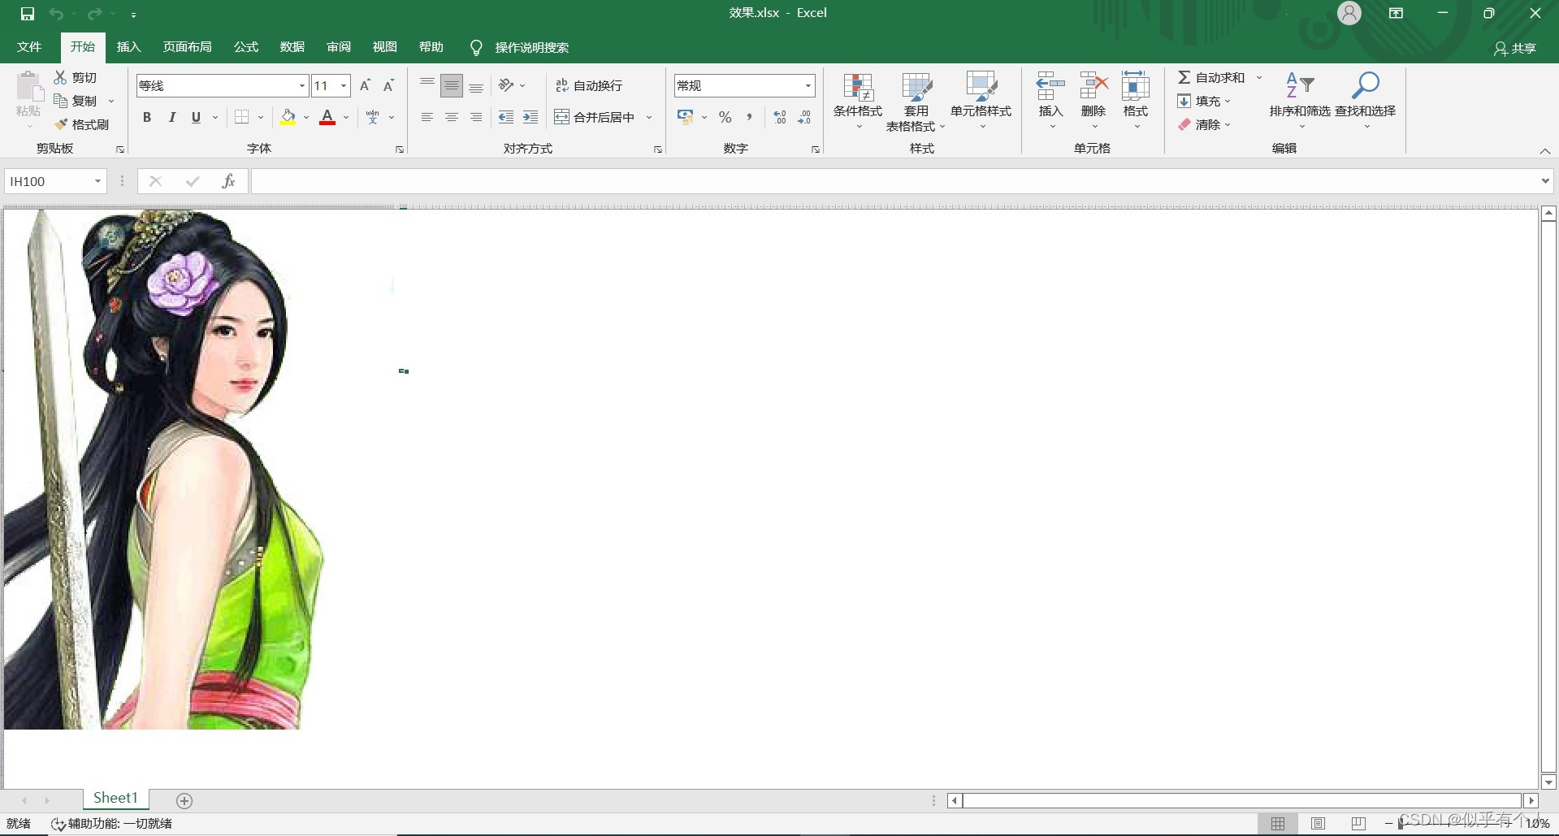Switch to the 插入 ribbon tab
The image size is (1559, 836).
(x=128, y=47)
